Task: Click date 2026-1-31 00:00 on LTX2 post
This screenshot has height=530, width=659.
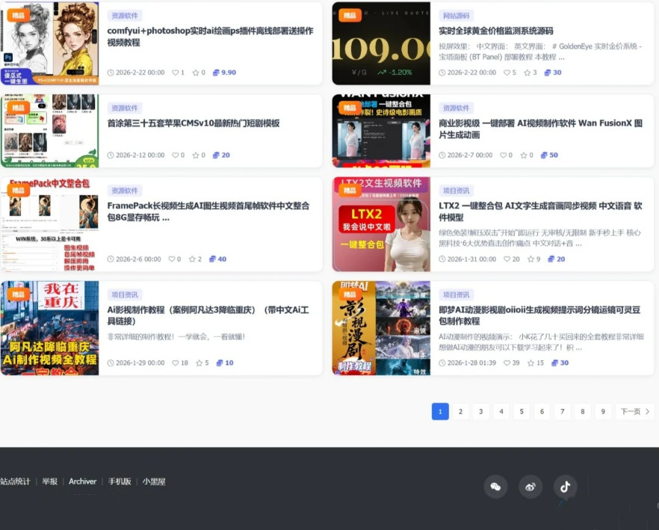Action: pos(471,259)
